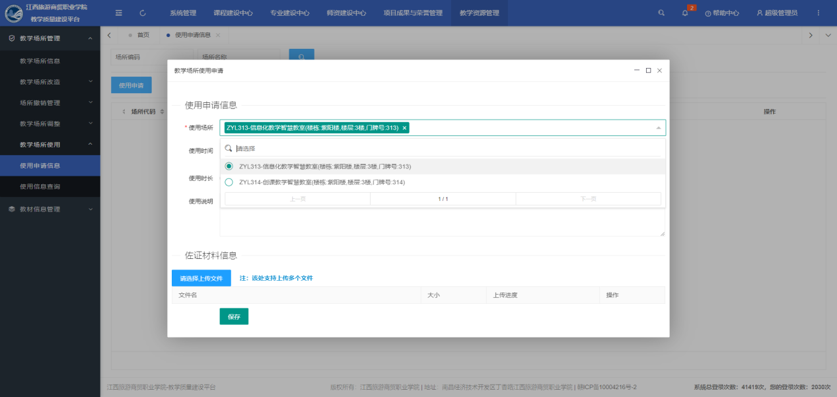Switch to the 使用申请信息 tab
The image size is (837, 397).
pos(192,35)
